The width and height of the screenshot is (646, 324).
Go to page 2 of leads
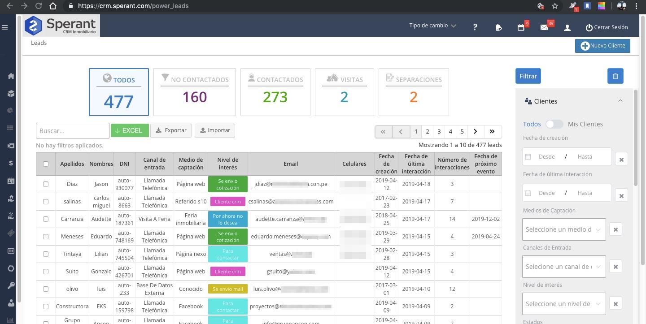pyautogui.click(x=428, y=131)
